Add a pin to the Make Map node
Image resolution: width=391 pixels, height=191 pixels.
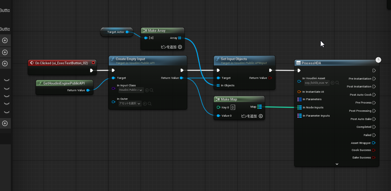coord(261,116)
